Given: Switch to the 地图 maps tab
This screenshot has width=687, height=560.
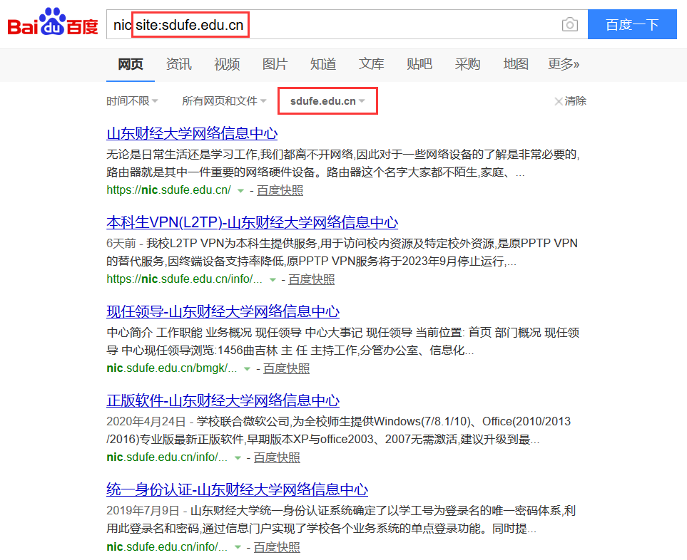Looking at the screenshot, I should click(515, 64).
